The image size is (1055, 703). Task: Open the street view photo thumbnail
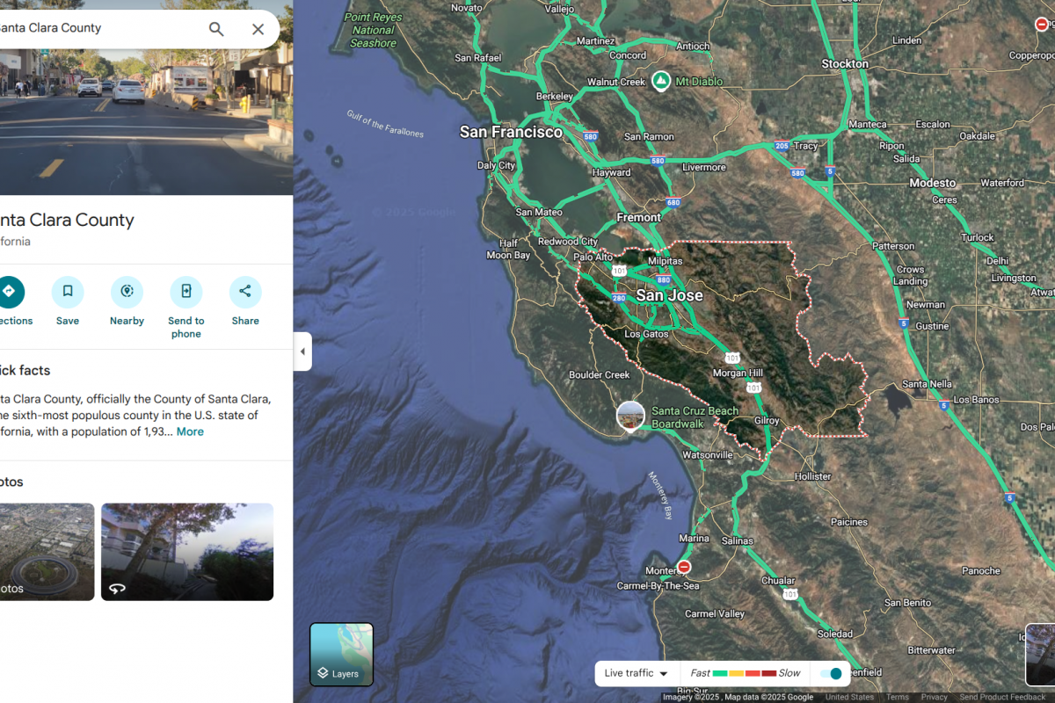tap(187, 552)
